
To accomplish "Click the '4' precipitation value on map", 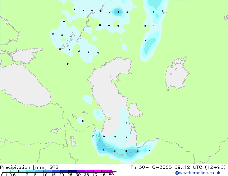I will (118, 12).
